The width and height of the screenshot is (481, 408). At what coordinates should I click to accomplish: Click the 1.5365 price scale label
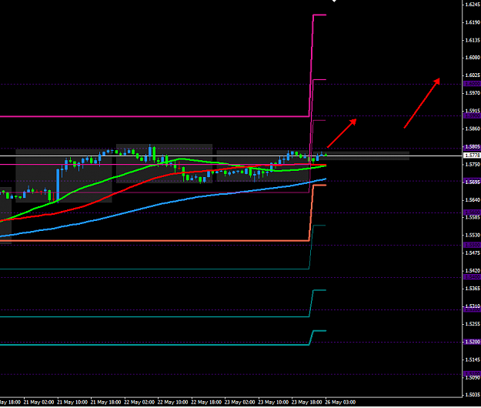(x=473, y=289)
